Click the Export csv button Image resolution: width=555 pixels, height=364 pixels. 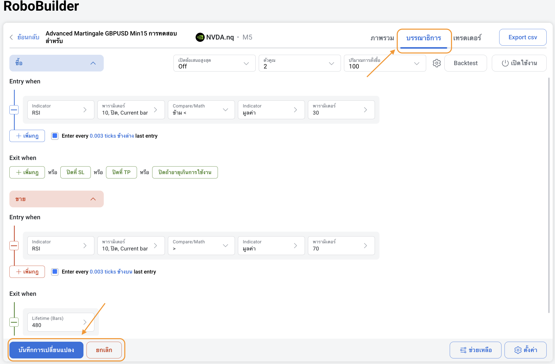click(x=523, y=37)
